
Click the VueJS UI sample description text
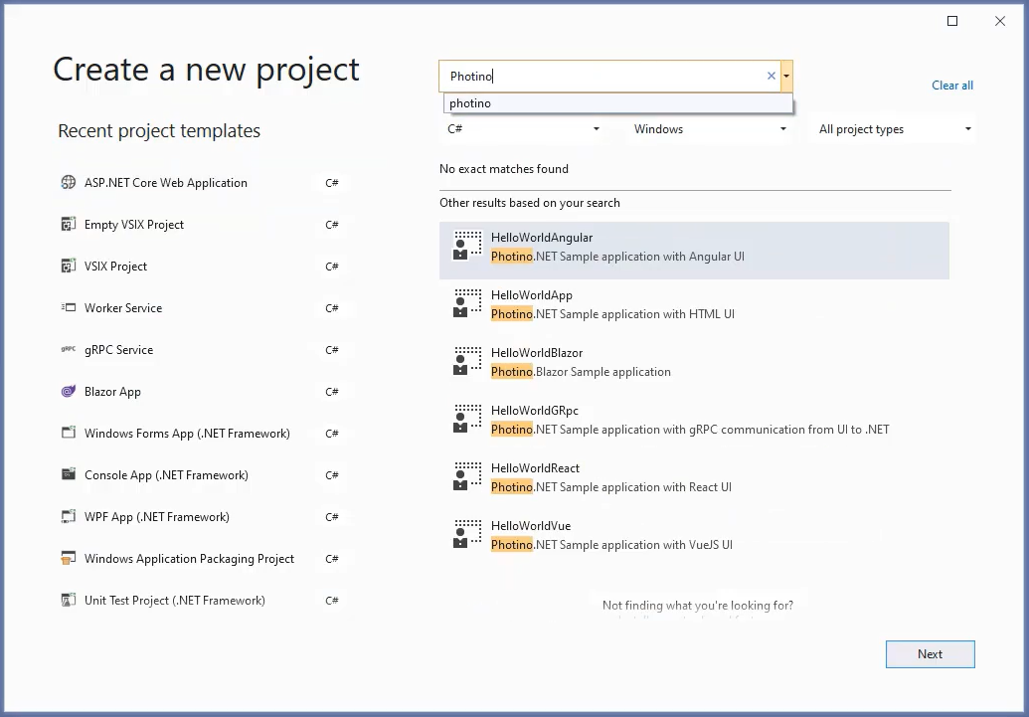point(611,545)
